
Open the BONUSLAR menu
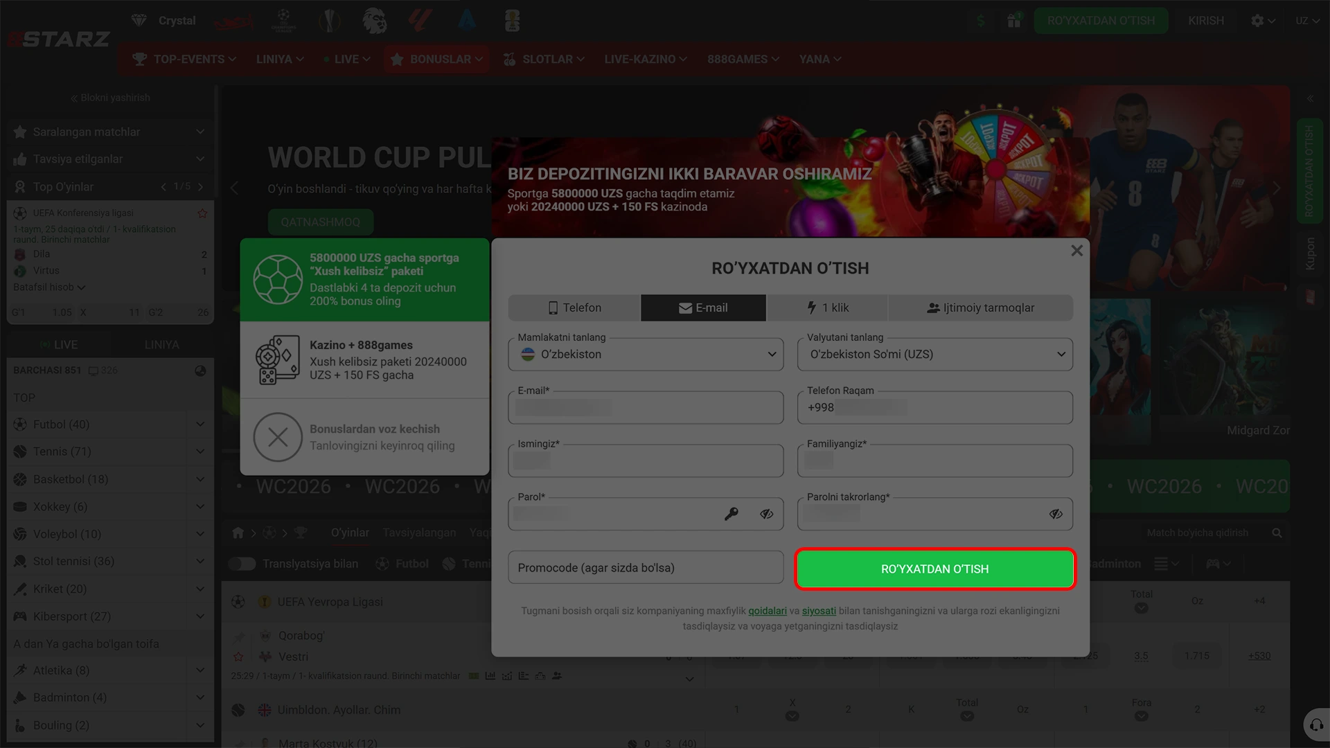click(436, 60)
